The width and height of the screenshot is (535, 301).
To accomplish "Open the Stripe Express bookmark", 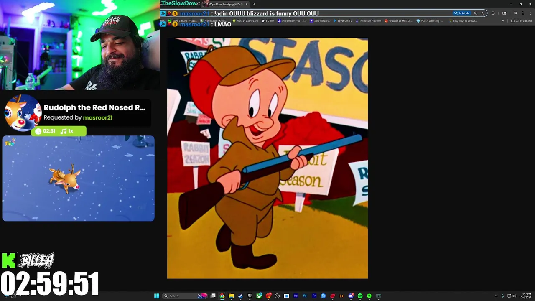I will tap(320, 20).
